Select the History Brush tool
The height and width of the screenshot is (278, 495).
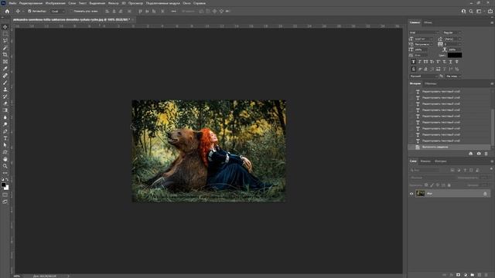point(5,97)
